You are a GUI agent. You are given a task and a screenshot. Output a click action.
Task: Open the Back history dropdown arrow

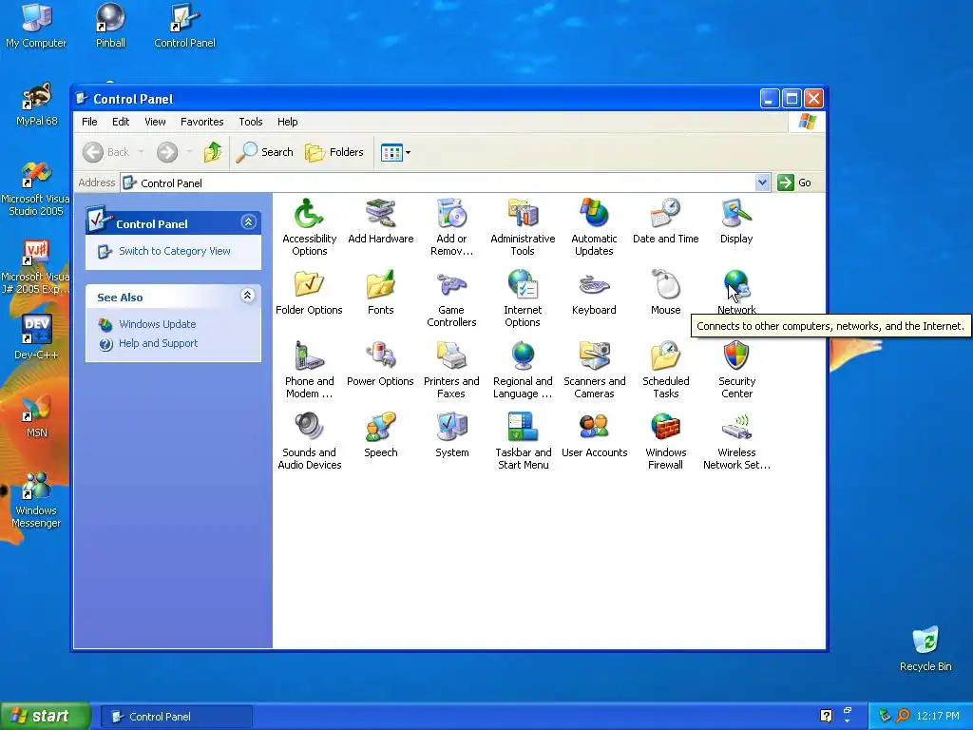pyautogui.click(x=141, y=152)
